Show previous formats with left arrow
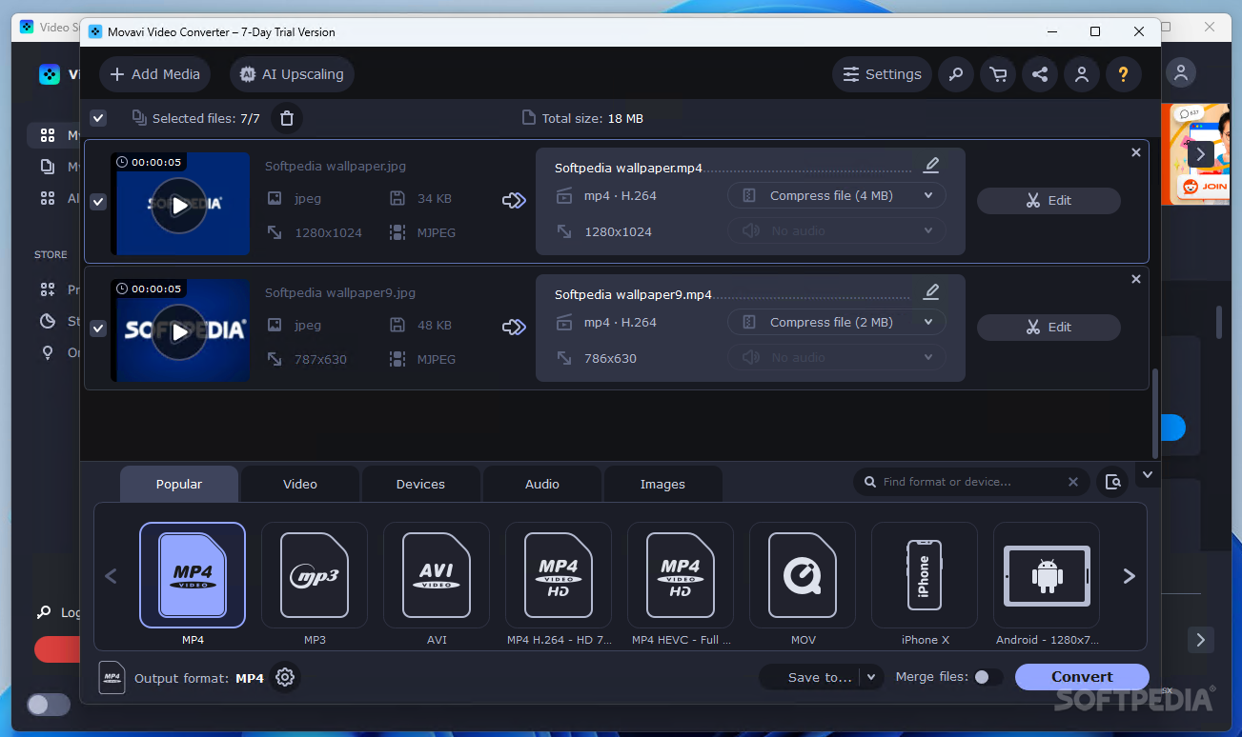1242x737 pixels. [x=111, y=575]
